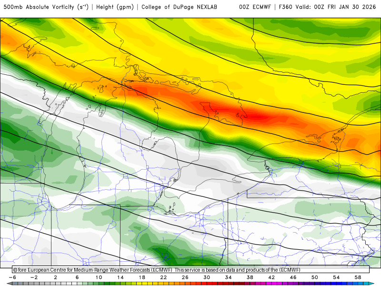Click the '14' color scale label

pyautogui.click(x=120, y=277)
